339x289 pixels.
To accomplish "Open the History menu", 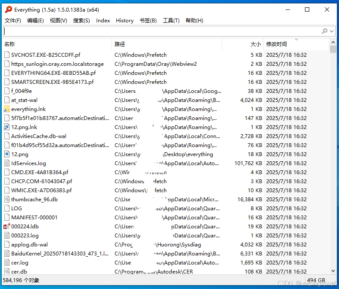I will click(x=124, y=21).
